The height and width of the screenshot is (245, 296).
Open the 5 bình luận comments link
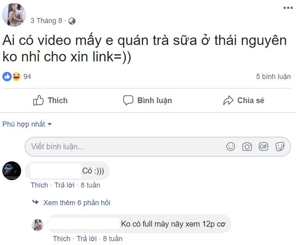(x=273, y=77)
